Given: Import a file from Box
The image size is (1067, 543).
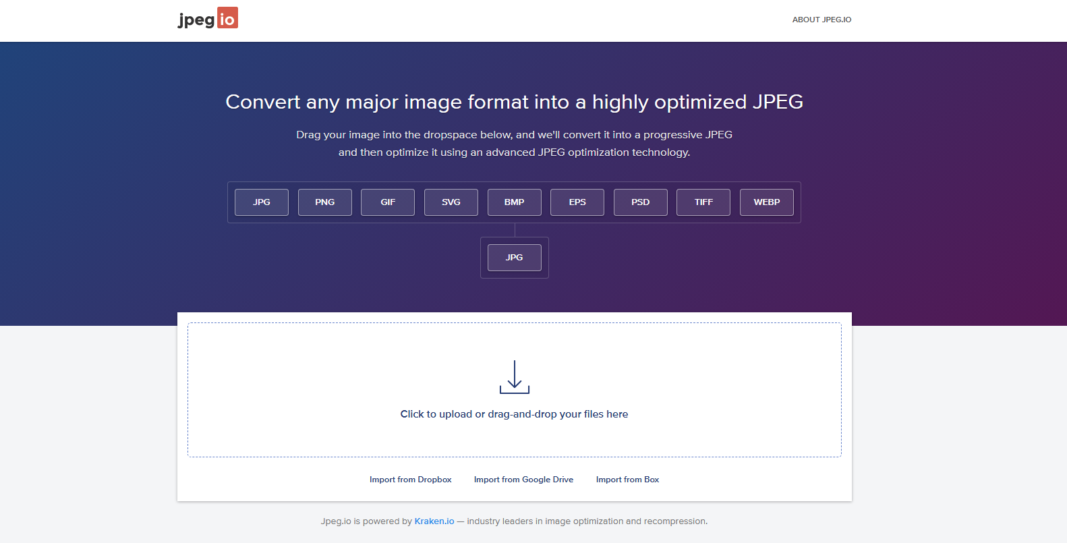Looking at the screenshot, I should (x=627, y=480).
